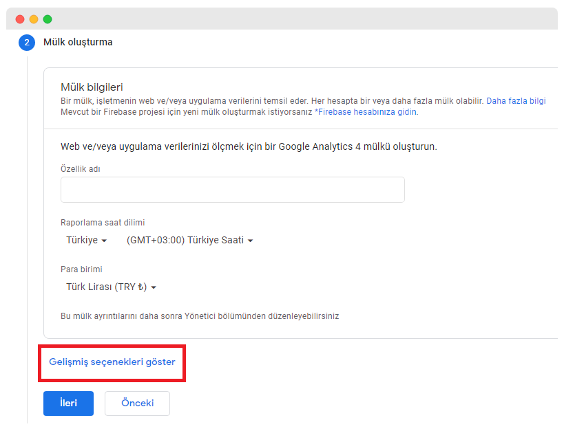Go back with the Önceki button
Screen dimensions: 564x431
point(137,404)
